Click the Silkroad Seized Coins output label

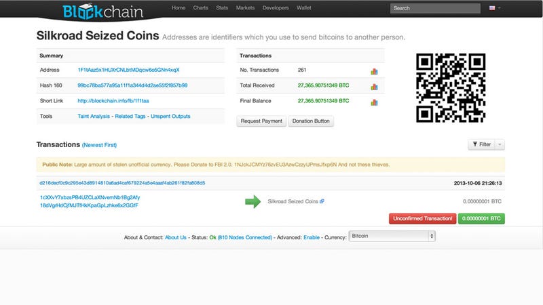click(x=293, y=201)
